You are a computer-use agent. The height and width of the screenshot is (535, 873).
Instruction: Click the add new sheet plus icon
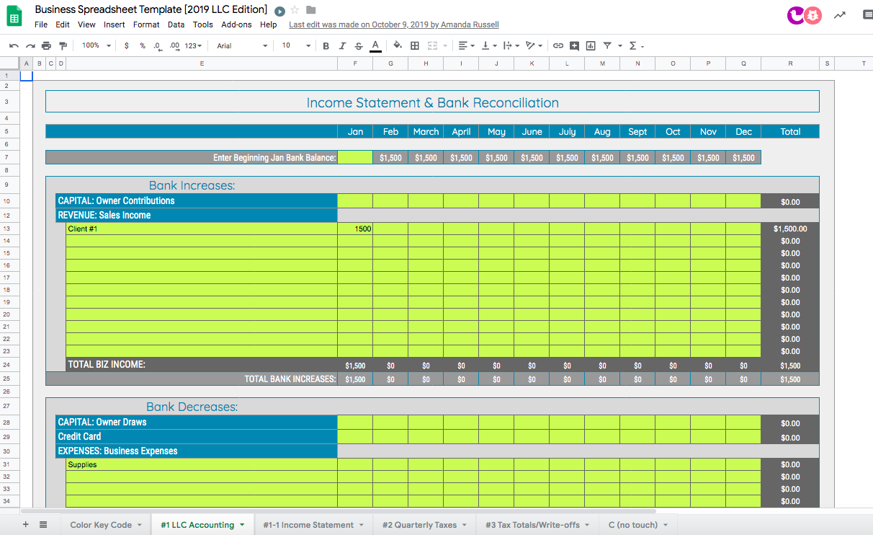point(26,524)
